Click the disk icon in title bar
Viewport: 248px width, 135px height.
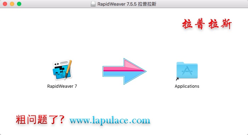93,4
